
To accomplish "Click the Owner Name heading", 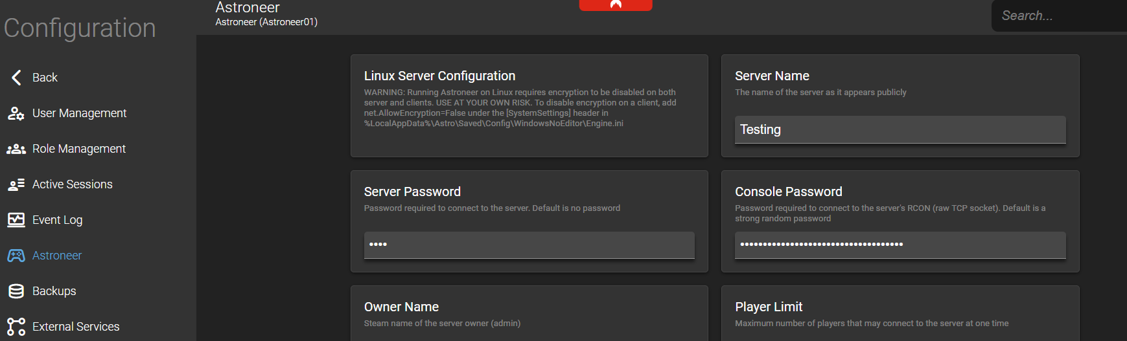I will pos(401,307).
